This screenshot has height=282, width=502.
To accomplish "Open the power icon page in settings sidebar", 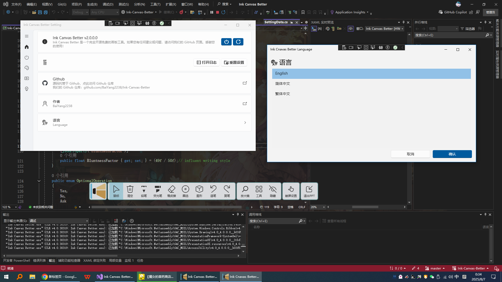I will (27, 57).
